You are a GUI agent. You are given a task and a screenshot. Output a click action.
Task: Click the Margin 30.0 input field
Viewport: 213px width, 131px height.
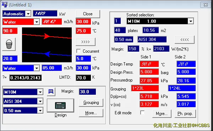pyautogui.click(x=87, y=91)
